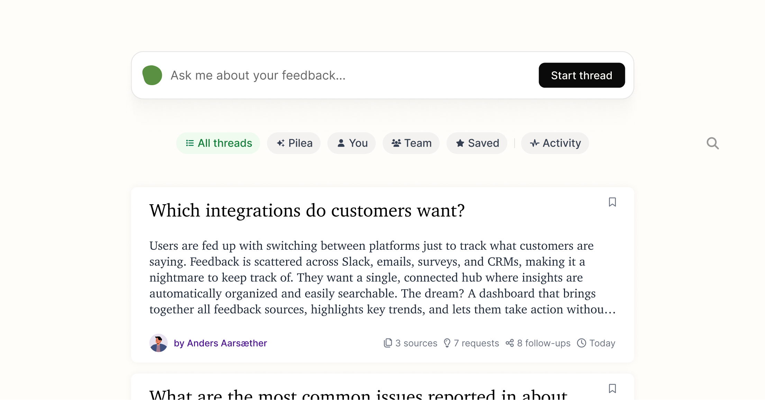Open search with magnifying glass icon
The image size is (765, 400).
(712, 143)
